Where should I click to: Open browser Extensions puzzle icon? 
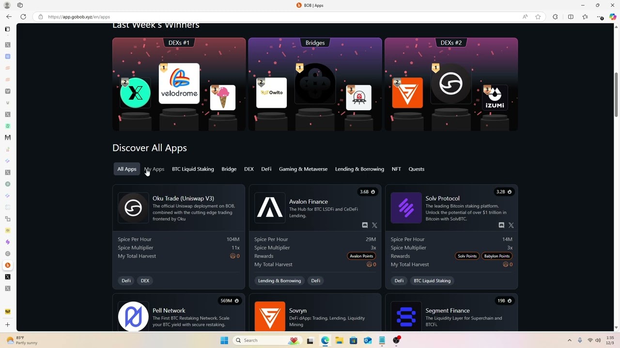pyautogui.click(x=555, y=17)
